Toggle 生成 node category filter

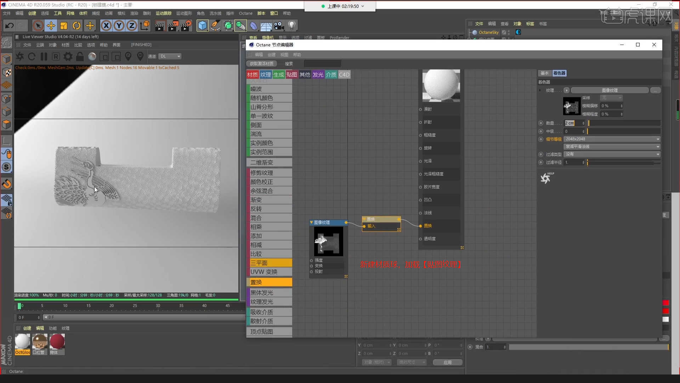(279, 74)
